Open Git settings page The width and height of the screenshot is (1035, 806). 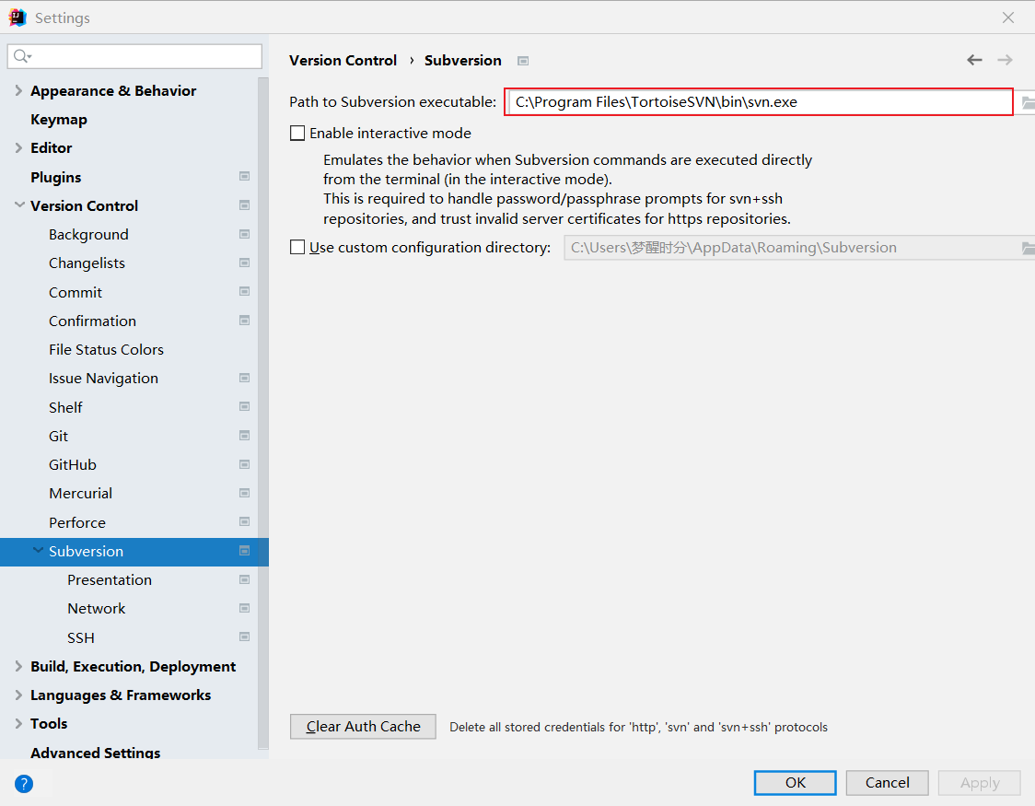[x=58, y=437]
